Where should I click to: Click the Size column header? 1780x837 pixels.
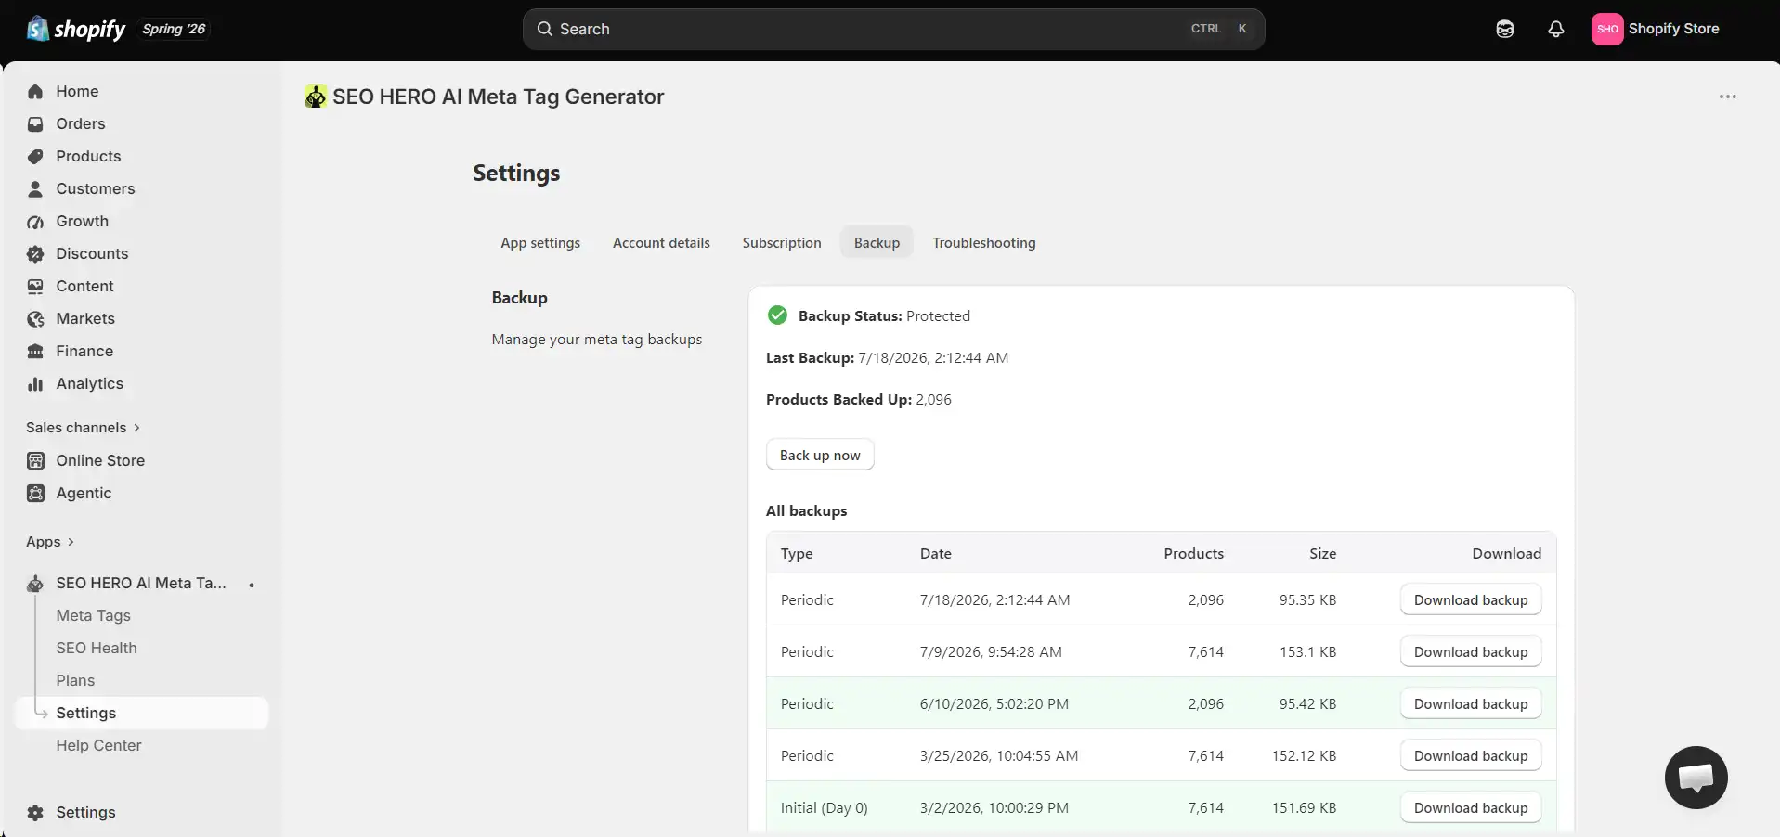click(1322, 553)
